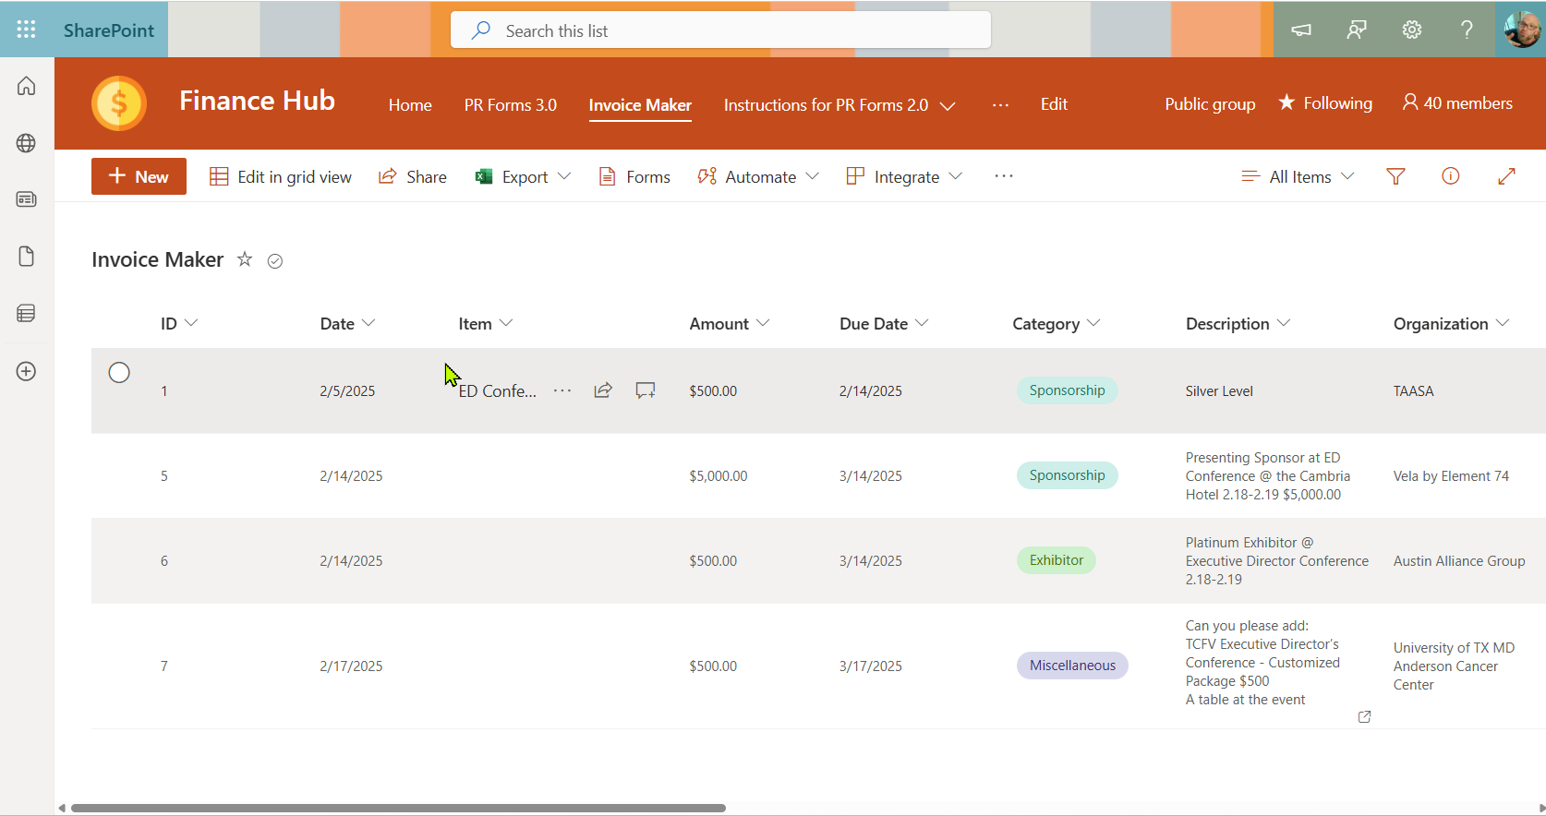Viewport: 1546px width, 816px height.
Task: Click the Vela by Element 74 cell
Action: click(x=1451, y=476)
